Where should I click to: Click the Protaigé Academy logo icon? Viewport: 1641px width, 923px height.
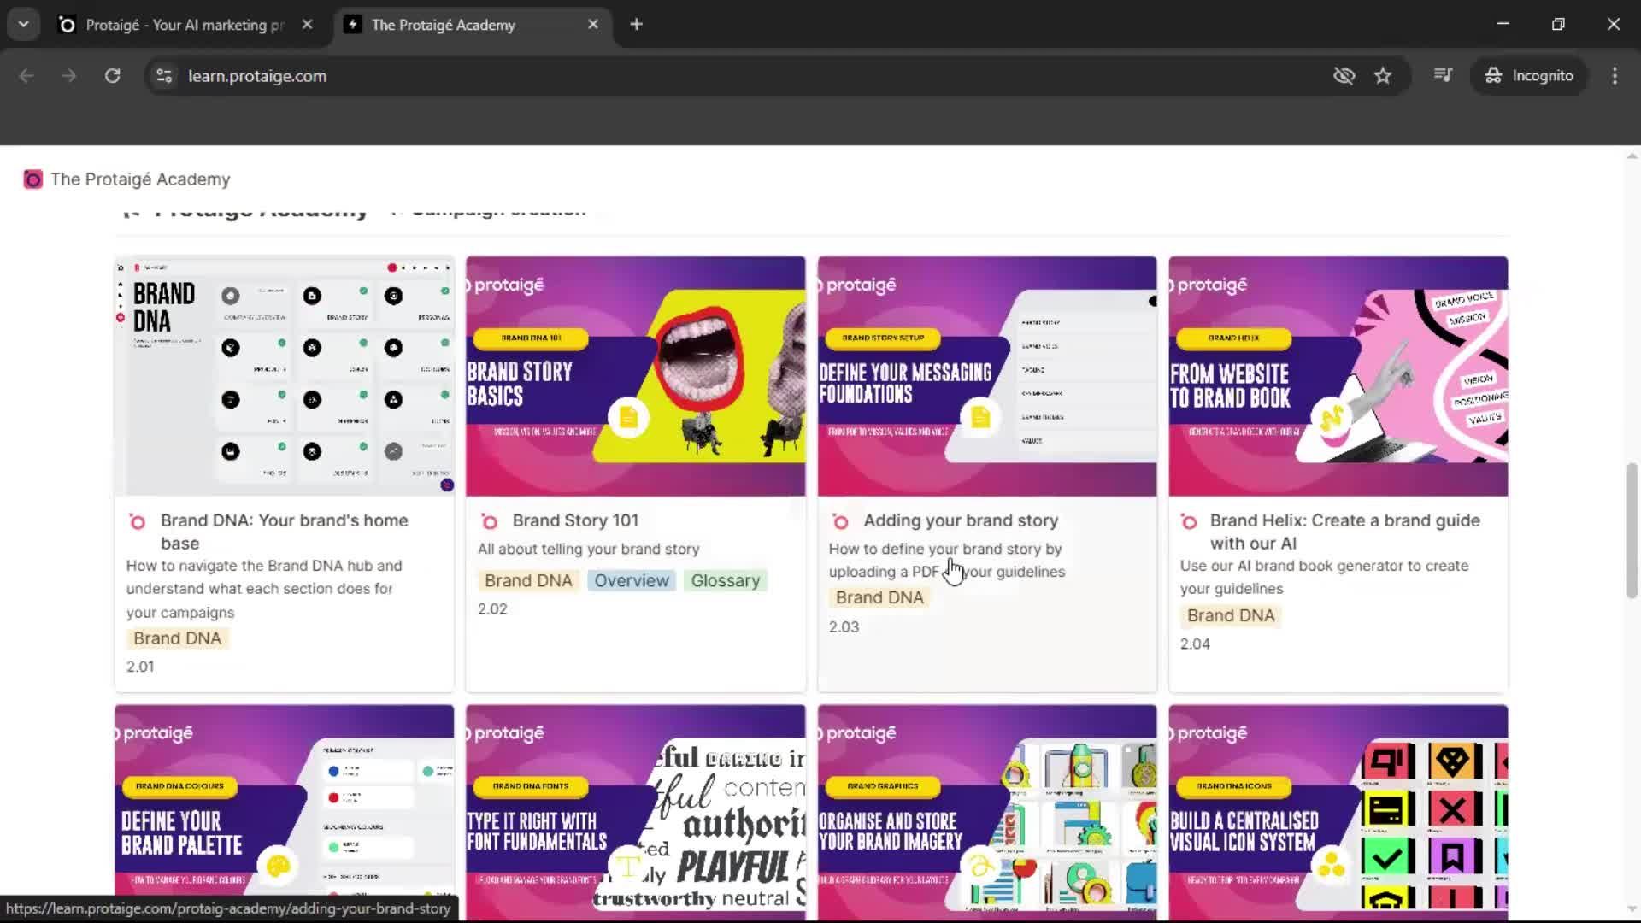[32, 179]
